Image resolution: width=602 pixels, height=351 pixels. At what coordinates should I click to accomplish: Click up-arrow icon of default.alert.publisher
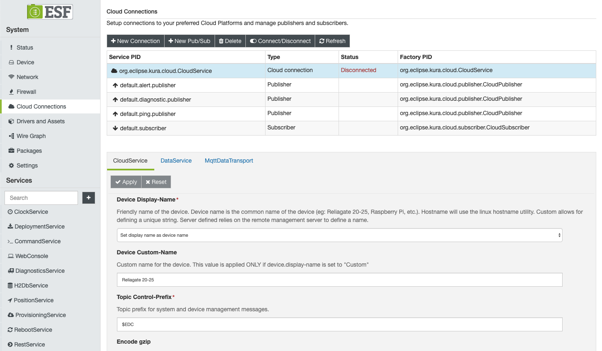115,85
